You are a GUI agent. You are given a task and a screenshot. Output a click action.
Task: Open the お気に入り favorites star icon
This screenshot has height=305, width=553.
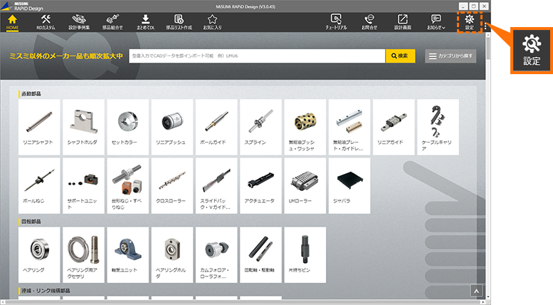coord(211,21)
